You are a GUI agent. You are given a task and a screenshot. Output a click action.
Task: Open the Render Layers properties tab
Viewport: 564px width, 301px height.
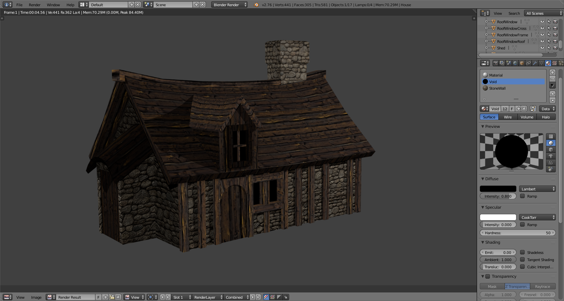coord(502,63)
